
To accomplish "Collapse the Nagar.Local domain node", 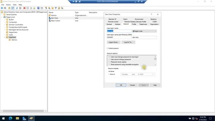I will point(2,17).
